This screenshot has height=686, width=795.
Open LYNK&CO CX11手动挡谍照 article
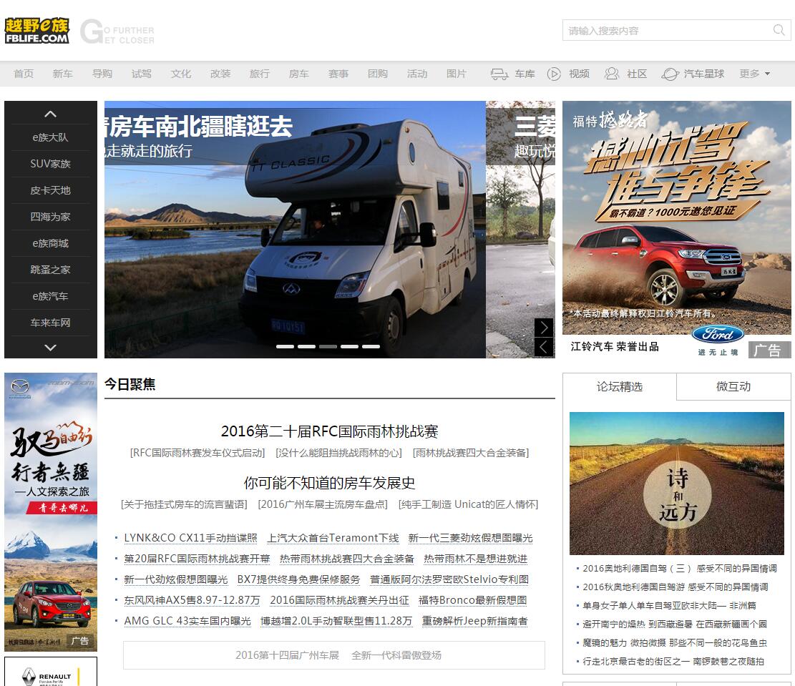pyautogui.click(x=190, y=538)
